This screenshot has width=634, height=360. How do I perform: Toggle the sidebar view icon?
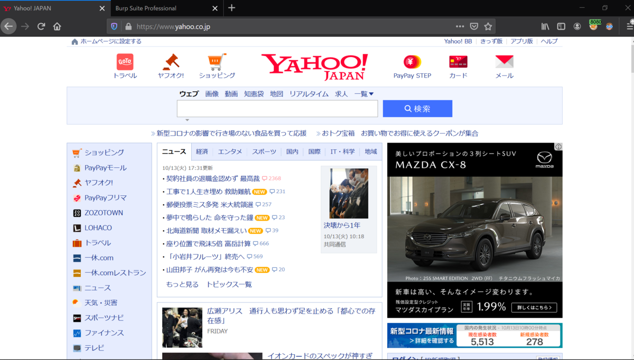[x=561, y=26]
